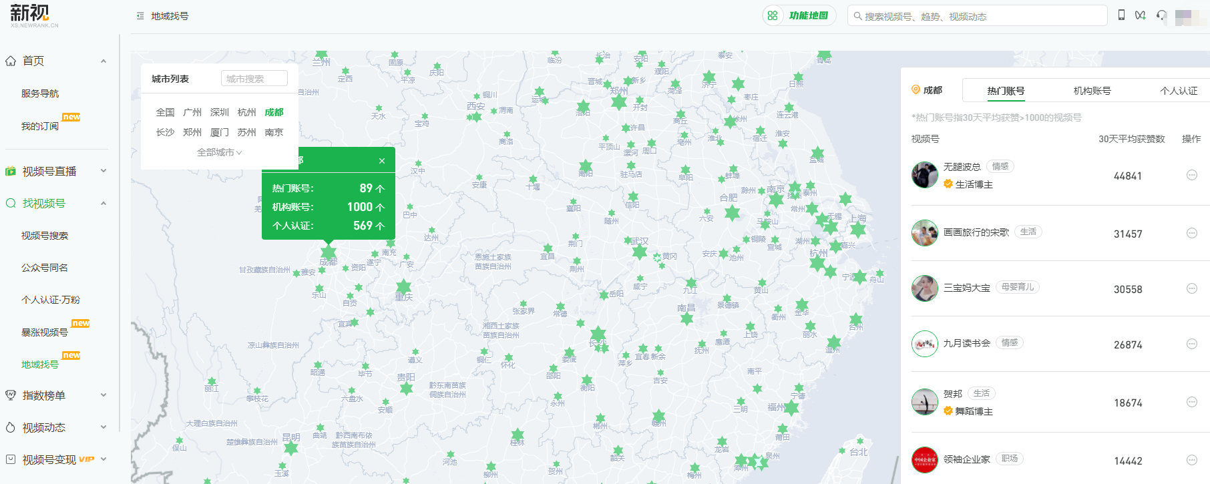Click the 郑州 star marker on map
Screen dimensions: 1210x484
coord(619,101)
